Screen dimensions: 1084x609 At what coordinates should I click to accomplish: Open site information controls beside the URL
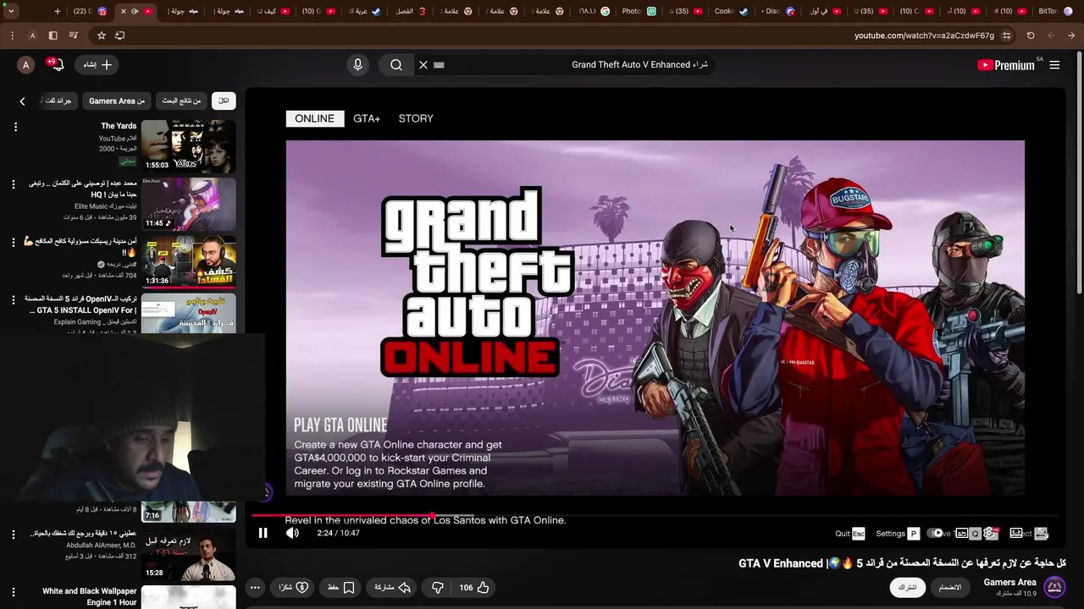1007,36
